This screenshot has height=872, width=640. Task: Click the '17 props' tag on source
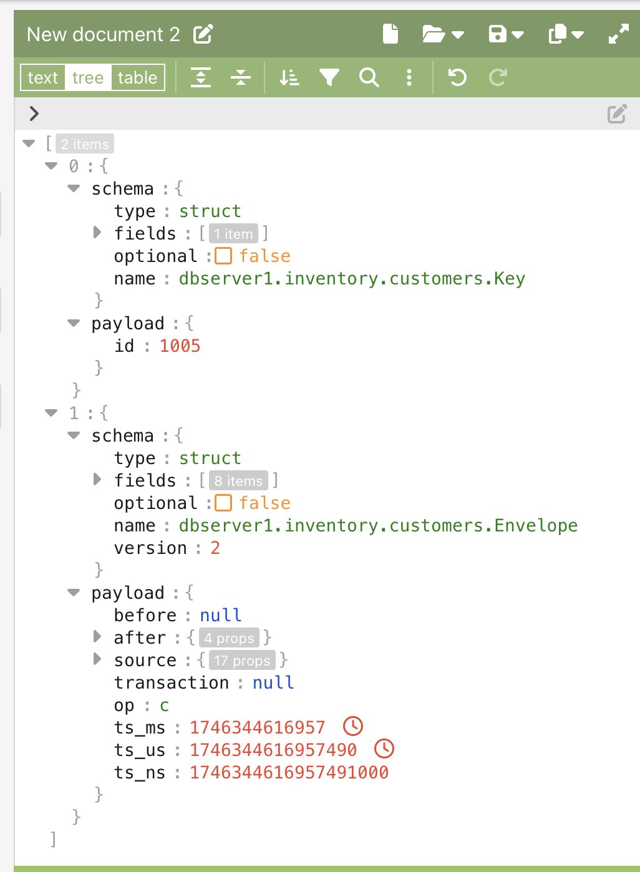pyautogui.click(x=242, y=661)
